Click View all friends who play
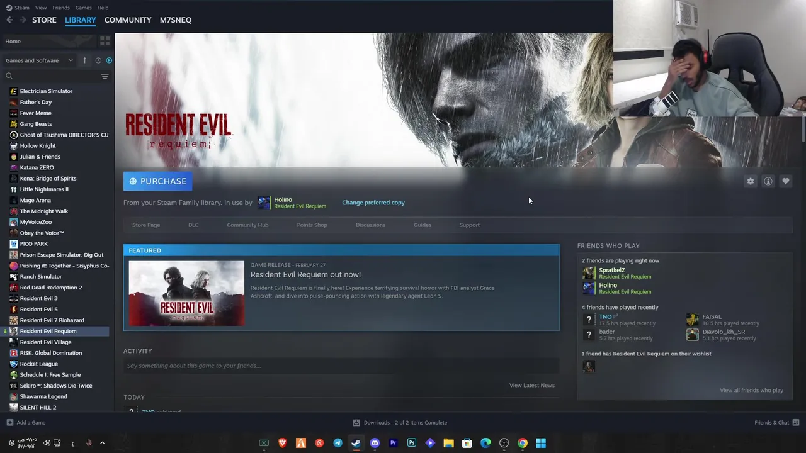Viewport: 806px width, 453px height. click(751, 390)
